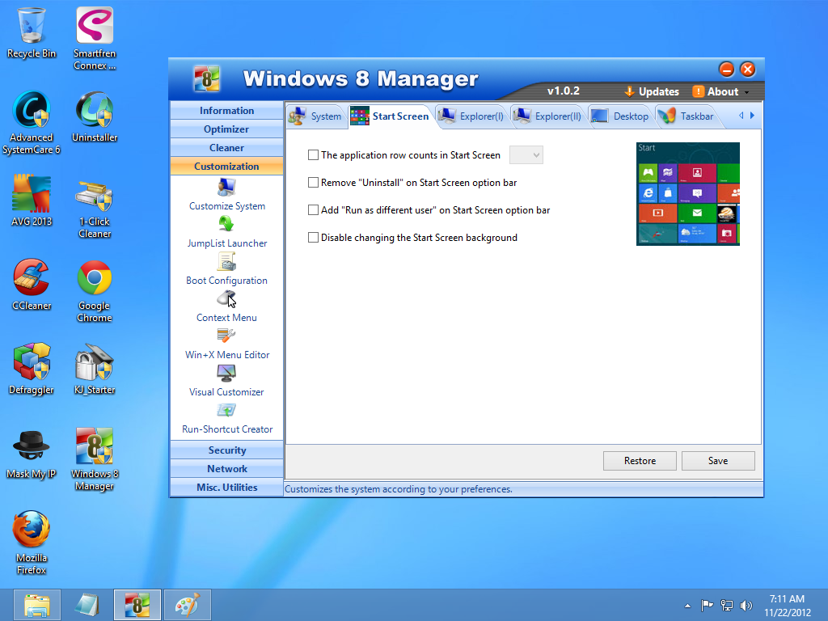828x621 pixels.
Task: Open network icon in system tray
Action: (x=727, y=606)
